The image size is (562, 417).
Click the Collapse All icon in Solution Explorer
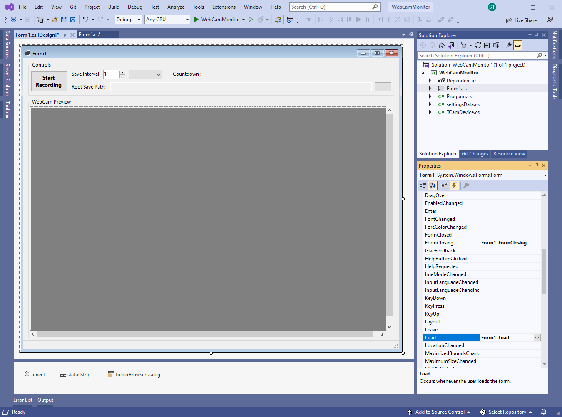tap(487, 45)
